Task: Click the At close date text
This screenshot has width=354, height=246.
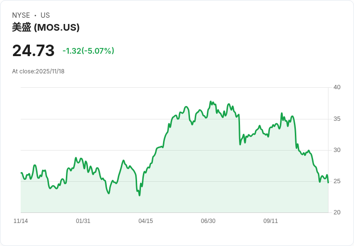Action: point(38,71)
